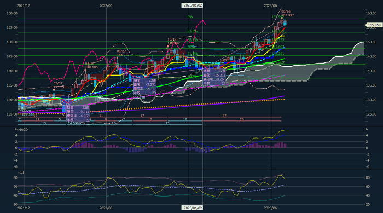The image size is (383, 213).
Task: Click MACD value -6 on the right axis
Action: 367,167
